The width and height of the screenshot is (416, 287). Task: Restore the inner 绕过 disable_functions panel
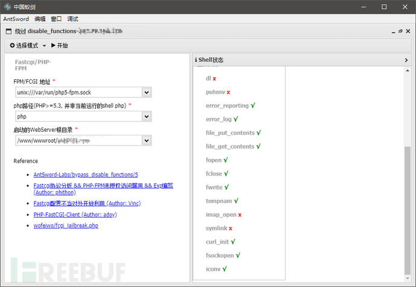[400, 31]
